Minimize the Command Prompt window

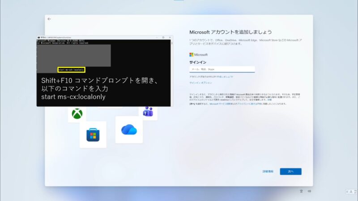tap(157, 38)
